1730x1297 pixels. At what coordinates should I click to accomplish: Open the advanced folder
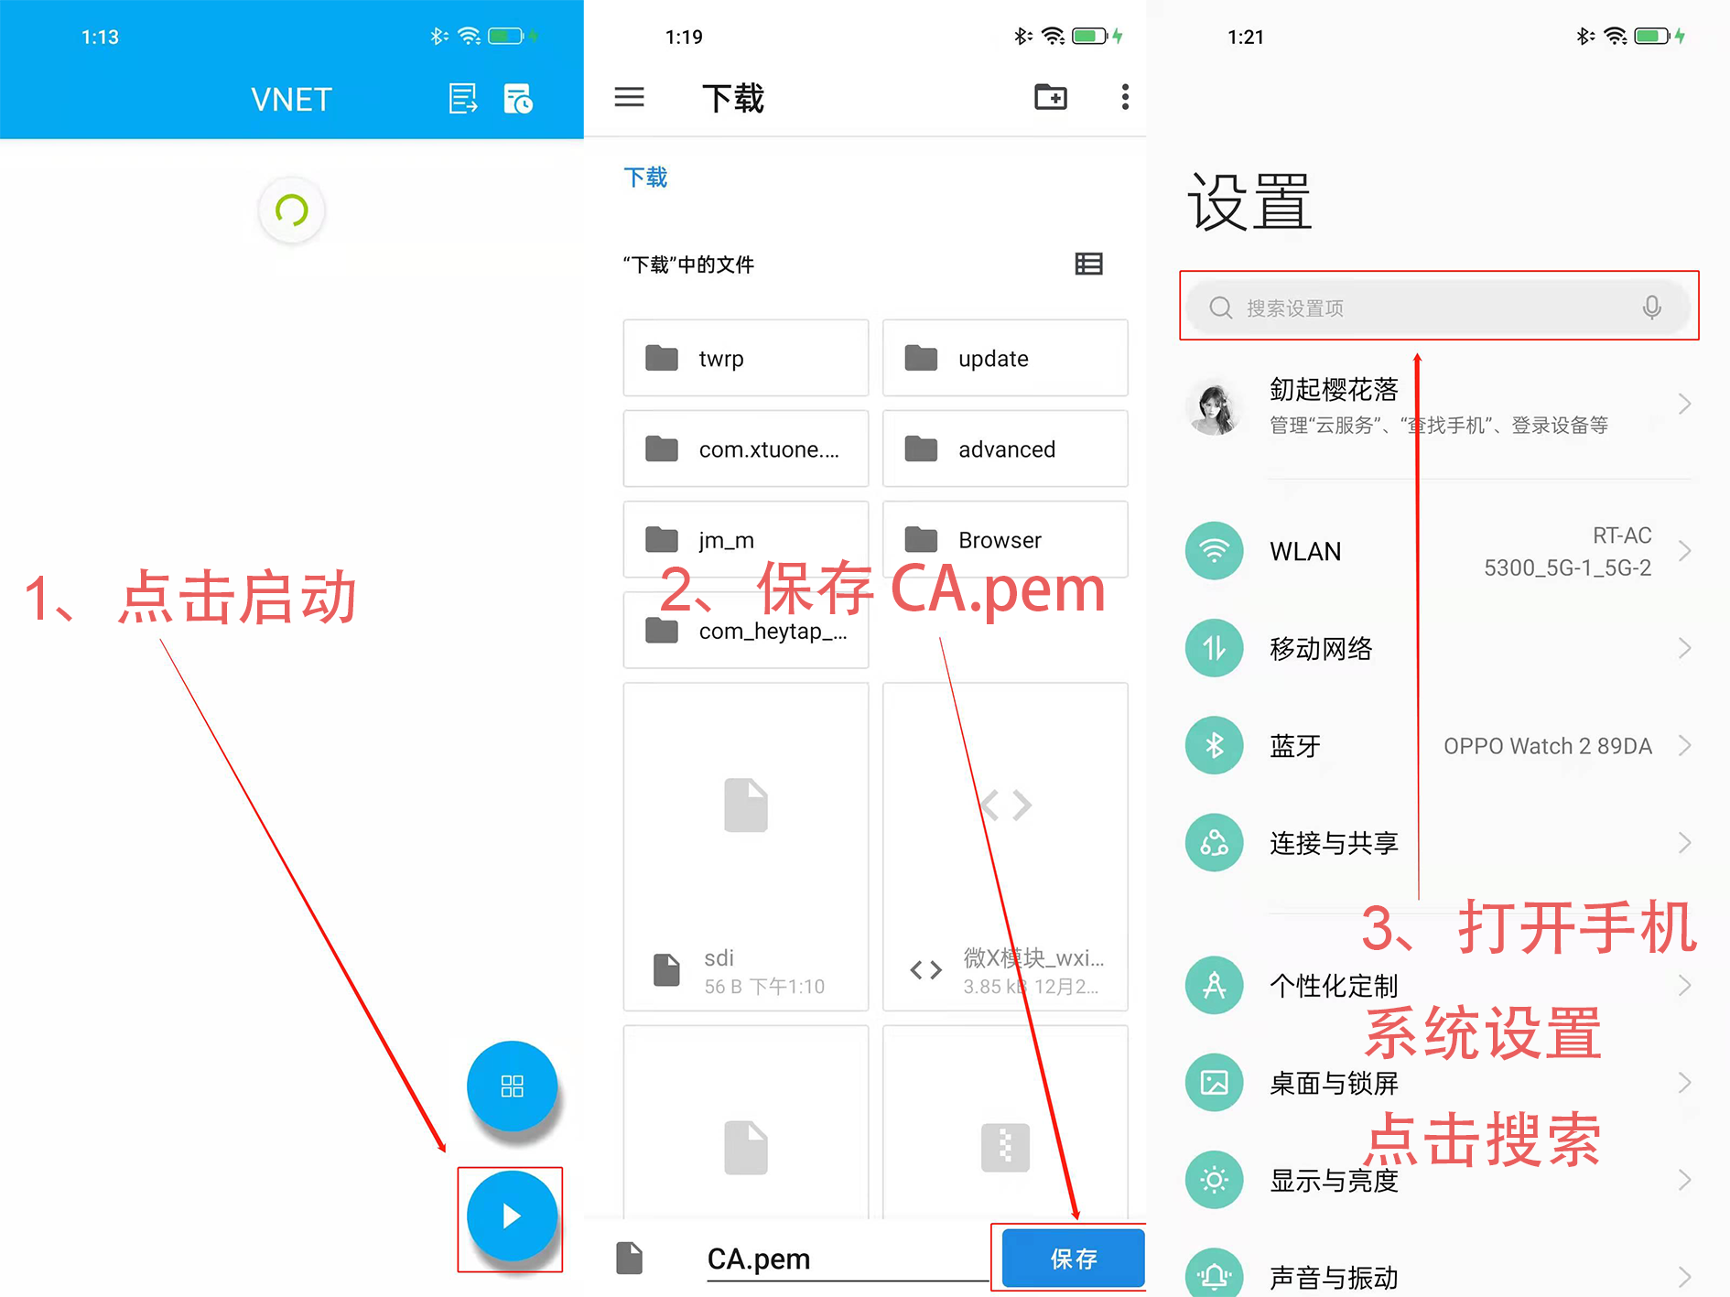point(1005,449)
